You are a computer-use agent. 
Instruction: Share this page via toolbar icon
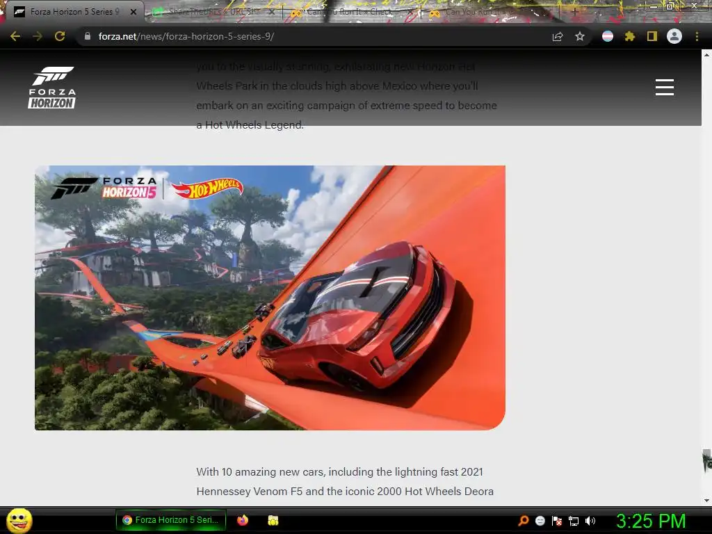pyautogui.click(x=558, y=37)
